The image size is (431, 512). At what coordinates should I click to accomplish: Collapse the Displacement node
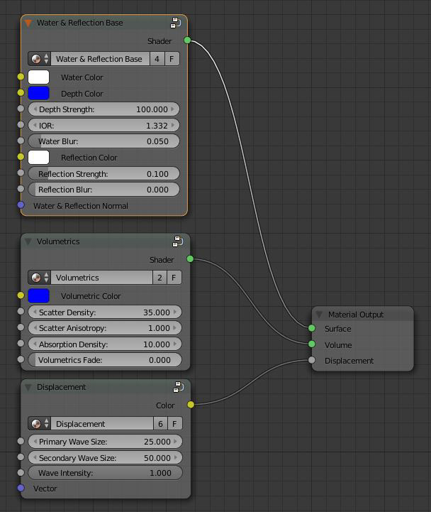pos(28,387)
